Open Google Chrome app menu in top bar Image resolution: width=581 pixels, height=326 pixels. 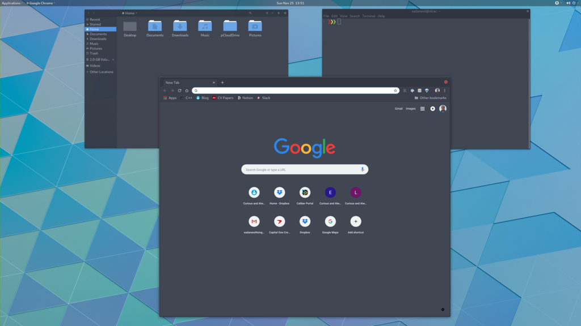[x=41, y=3]
